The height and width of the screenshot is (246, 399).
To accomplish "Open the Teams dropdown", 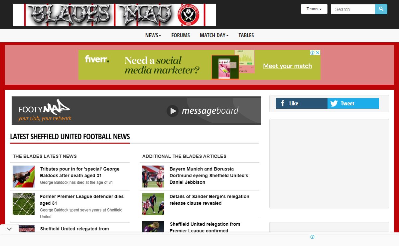I will click(314, 9).
